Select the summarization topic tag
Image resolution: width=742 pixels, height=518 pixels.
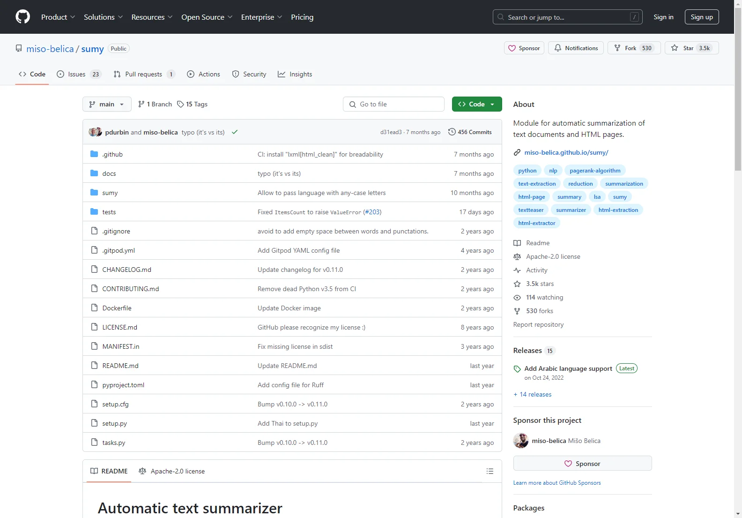[x=624, y=184]
